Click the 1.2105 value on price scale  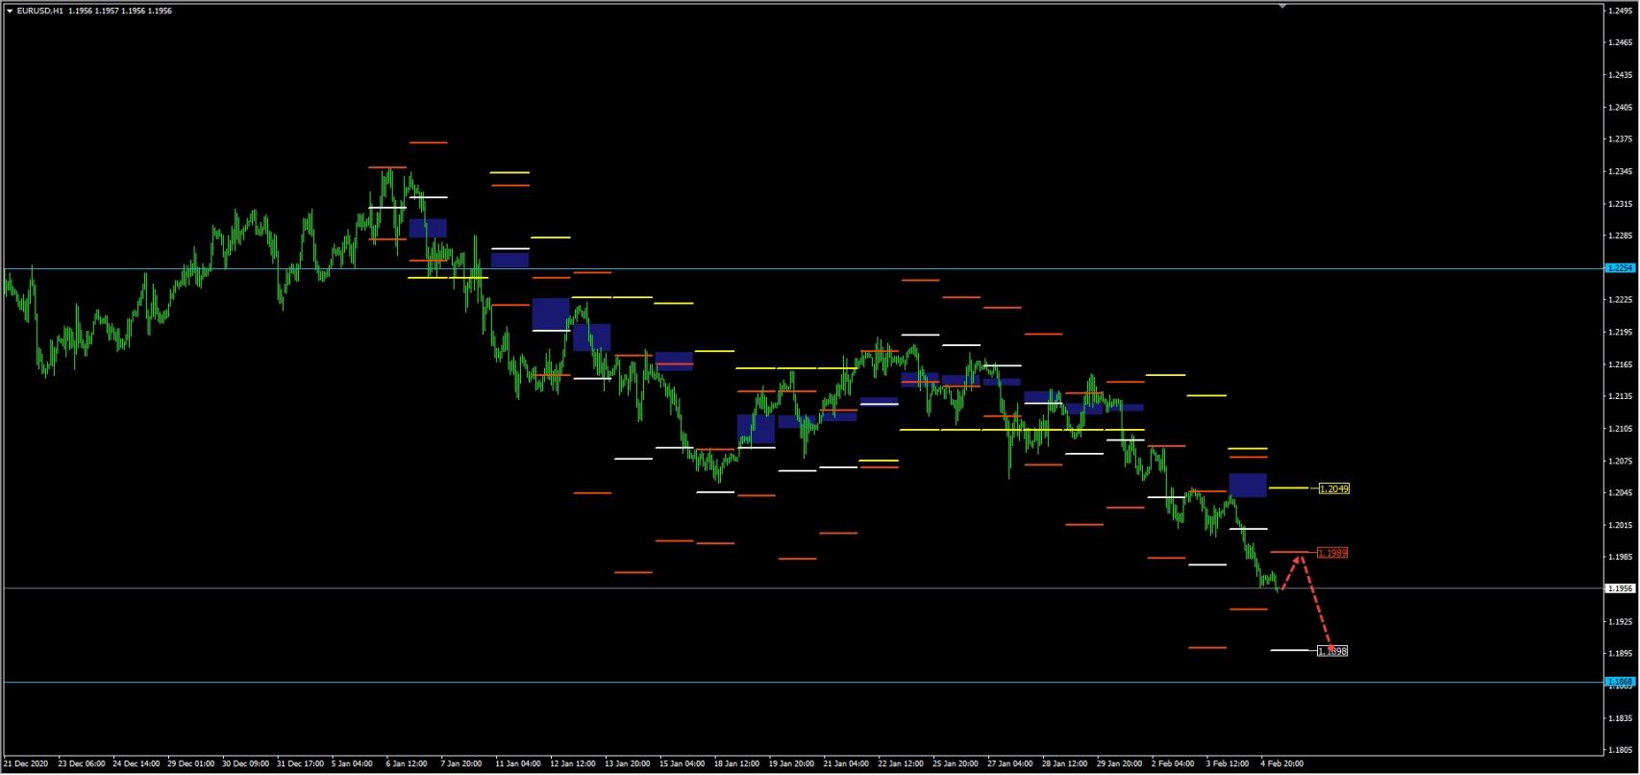pos(1621,429)
